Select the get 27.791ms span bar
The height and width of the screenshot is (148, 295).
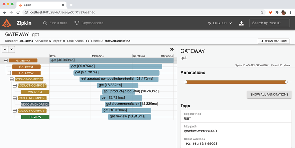click(116, 73)
